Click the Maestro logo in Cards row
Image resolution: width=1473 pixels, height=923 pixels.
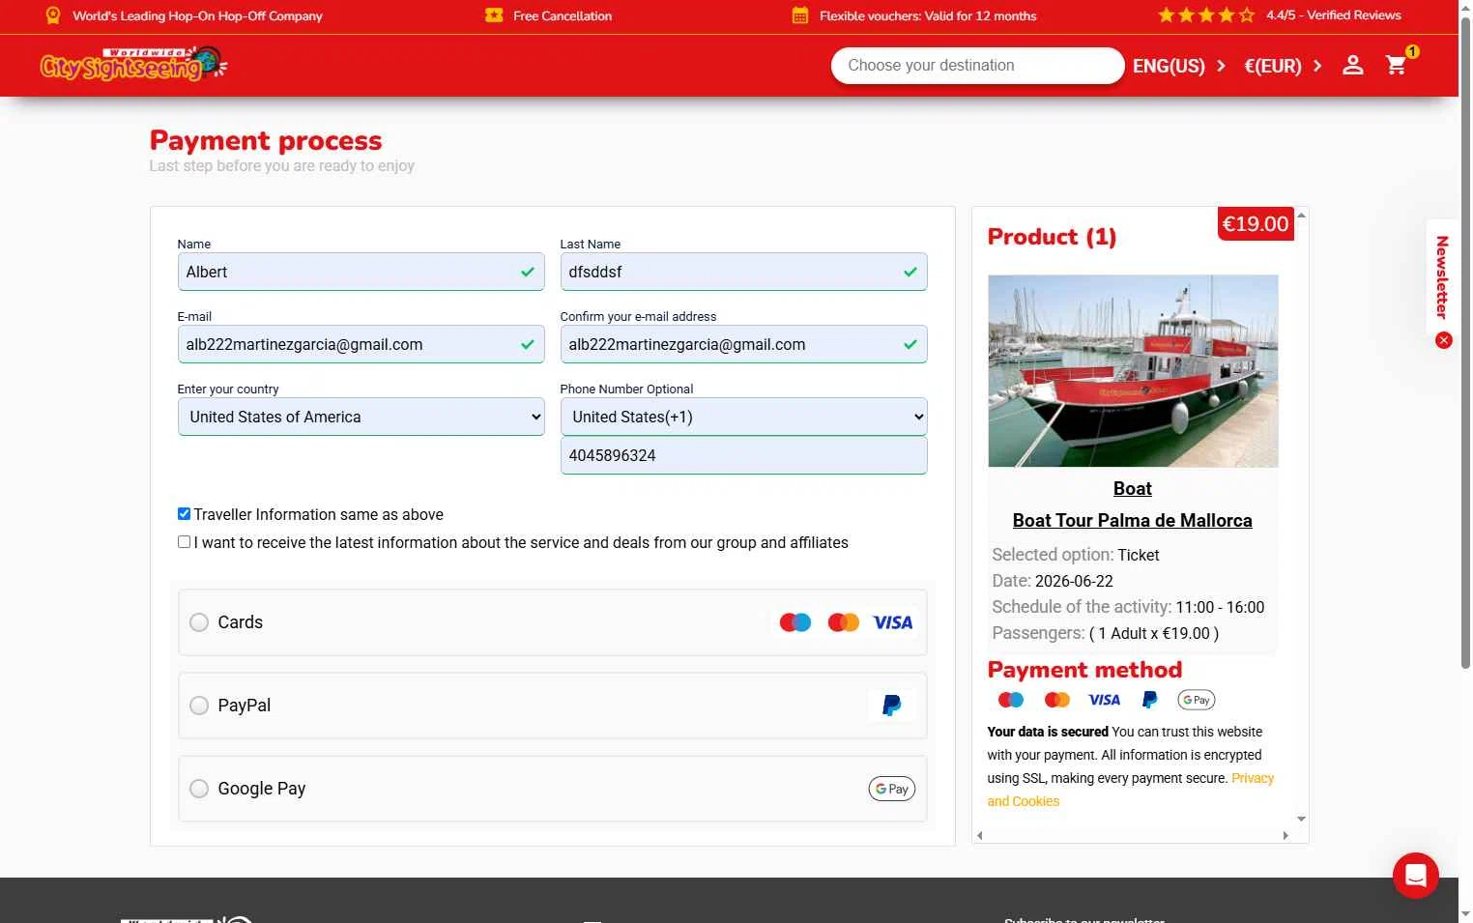click(x=795, y=622)
